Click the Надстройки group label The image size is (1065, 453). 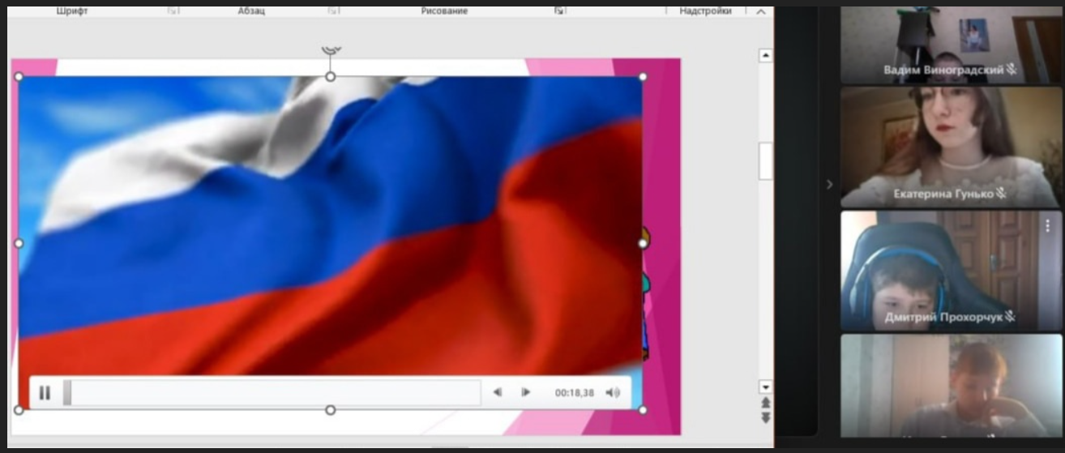coord(705,11)
